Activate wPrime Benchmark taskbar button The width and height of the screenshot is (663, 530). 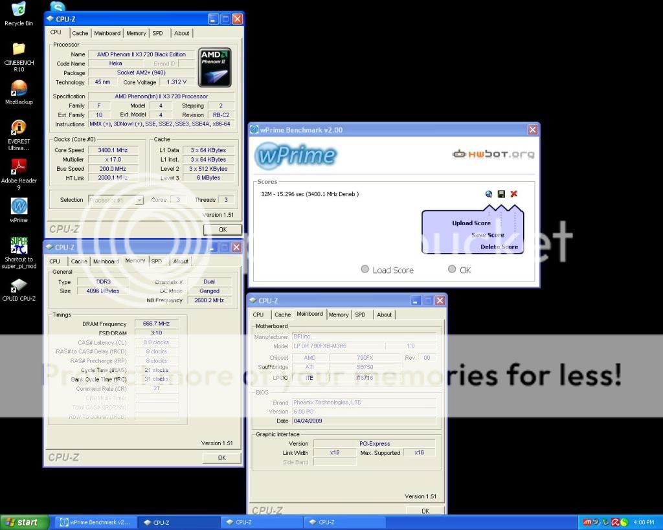point(95,522)
